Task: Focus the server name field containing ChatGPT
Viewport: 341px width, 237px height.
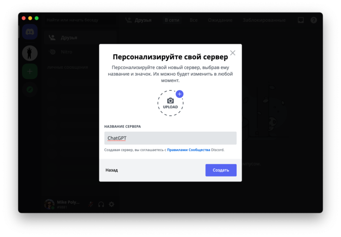Action: (170, 138)
